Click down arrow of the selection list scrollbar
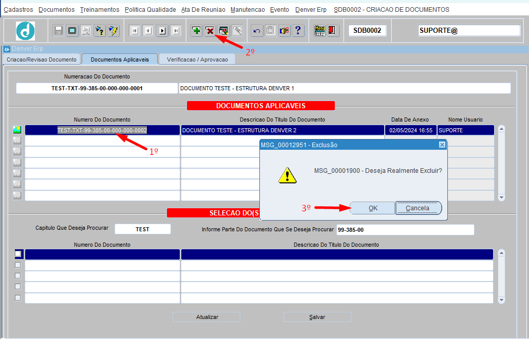529x339 pixels. coord(501,300)
